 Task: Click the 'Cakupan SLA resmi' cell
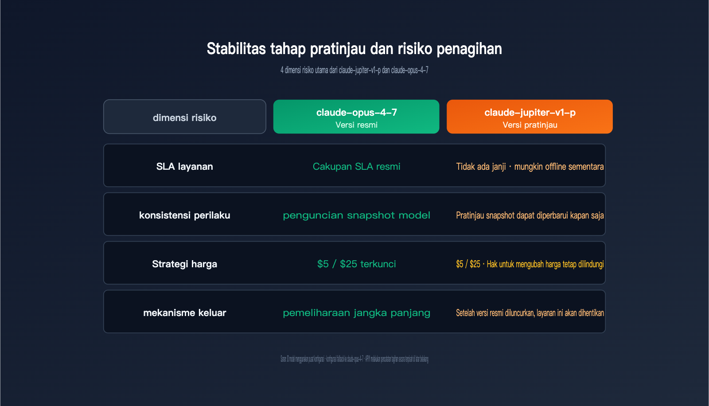(x=356, y=167)
